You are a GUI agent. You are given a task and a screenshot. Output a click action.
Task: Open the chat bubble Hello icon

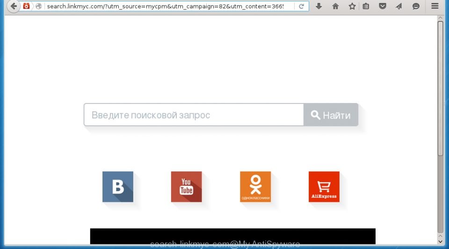416,6
